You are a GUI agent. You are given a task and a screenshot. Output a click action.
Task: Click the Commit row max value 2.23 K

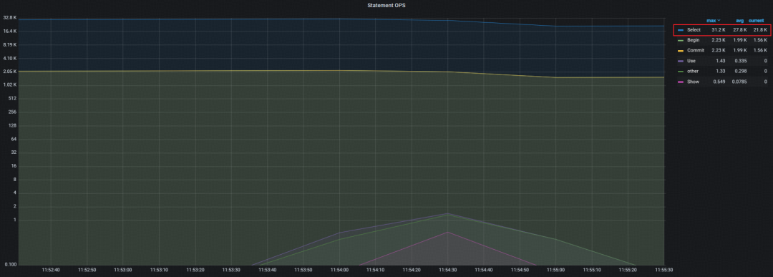click(x=719, y=50)
